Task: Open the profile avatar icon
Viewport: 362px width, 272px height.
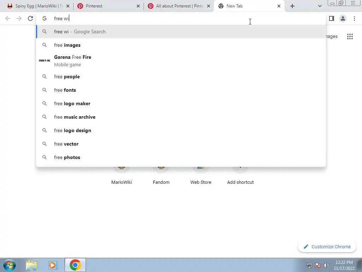Action: (343, 18)
